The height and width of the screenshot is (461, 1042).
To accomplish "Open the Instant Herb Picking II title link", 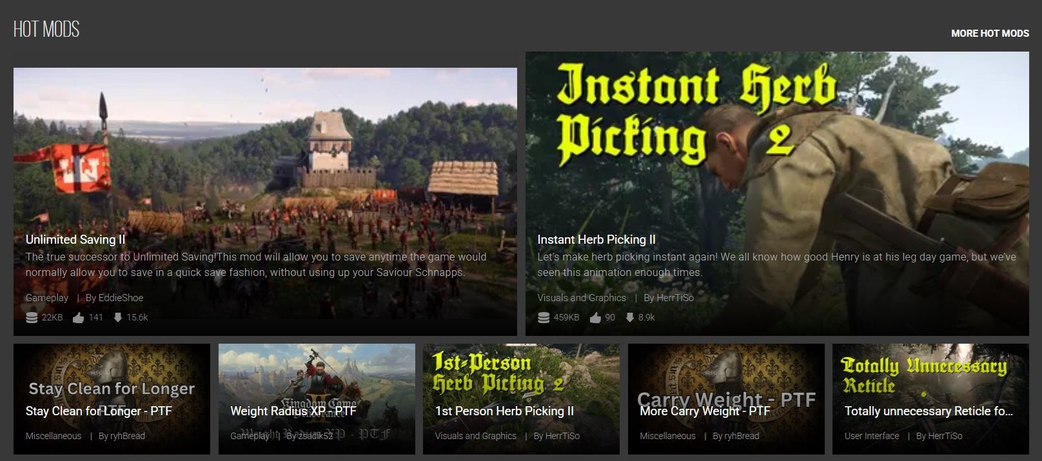I will [596, 239].
